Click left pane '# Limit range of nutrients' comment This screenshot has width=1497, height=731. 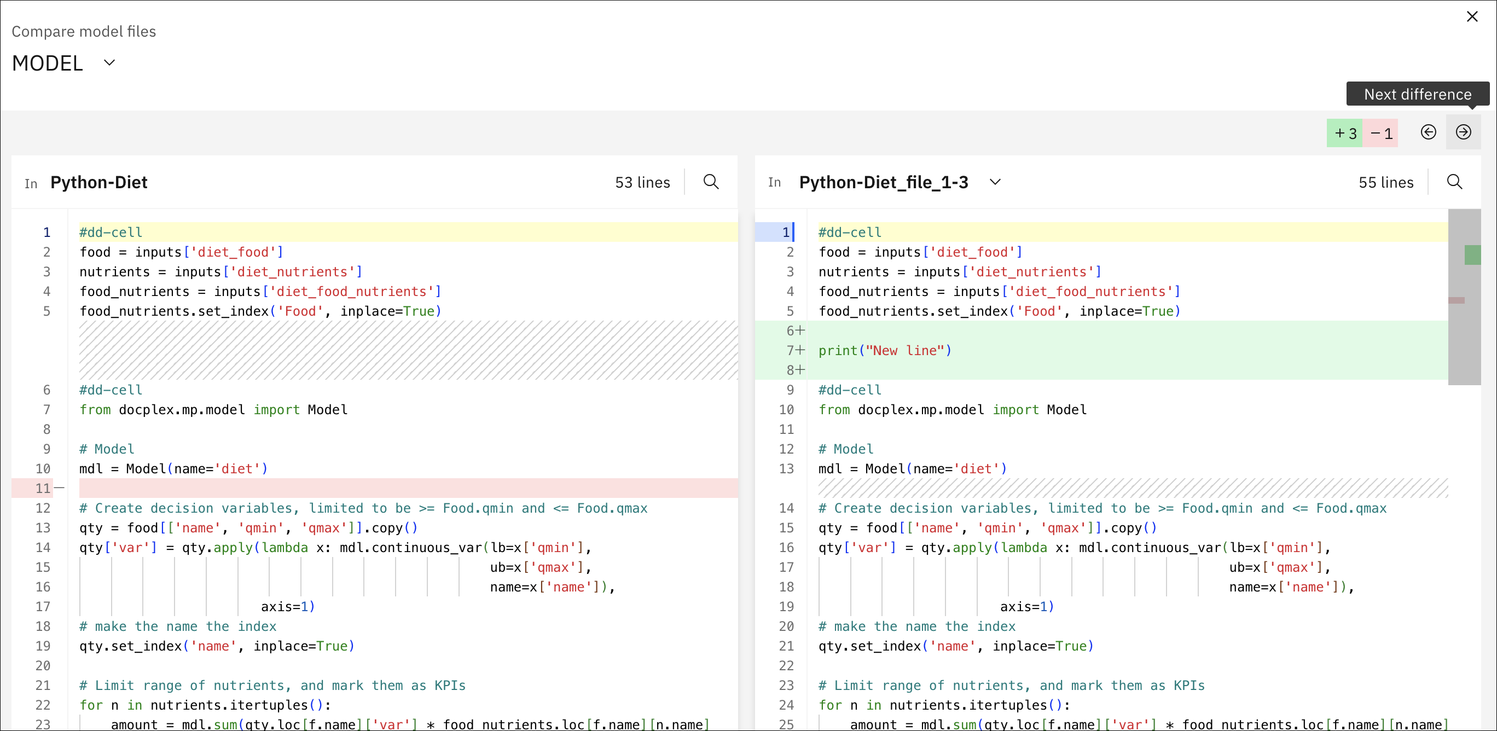(272, 686)
